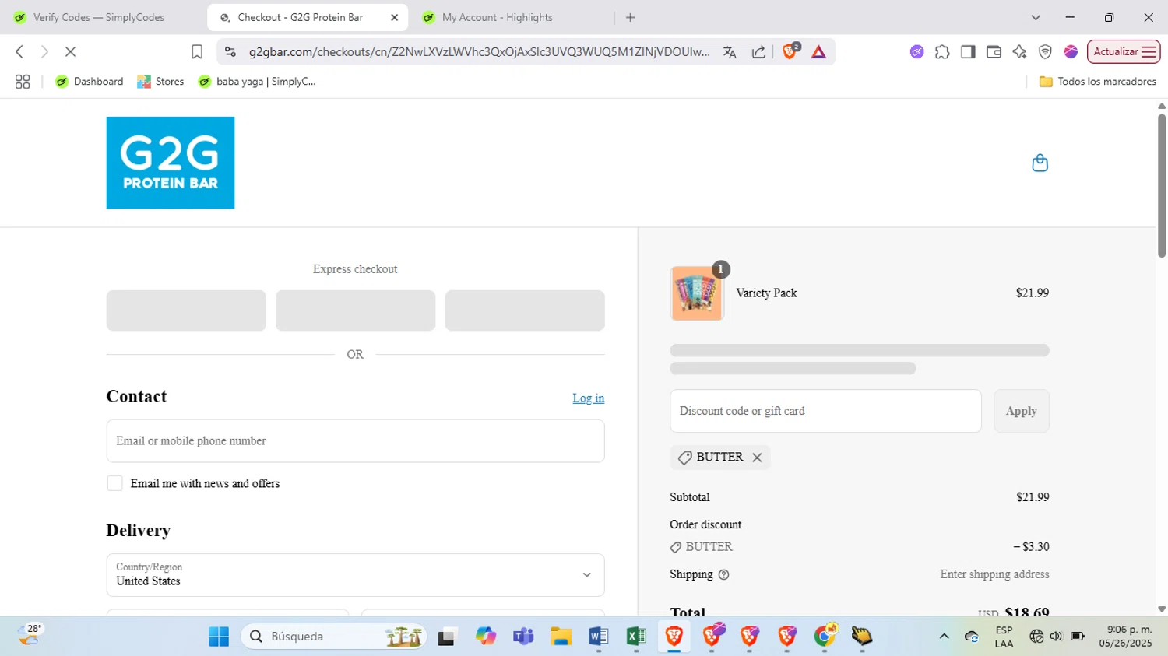The image size is (1168, 656).
Task: Open Google Chrome from taskbar
Action: 825,637
